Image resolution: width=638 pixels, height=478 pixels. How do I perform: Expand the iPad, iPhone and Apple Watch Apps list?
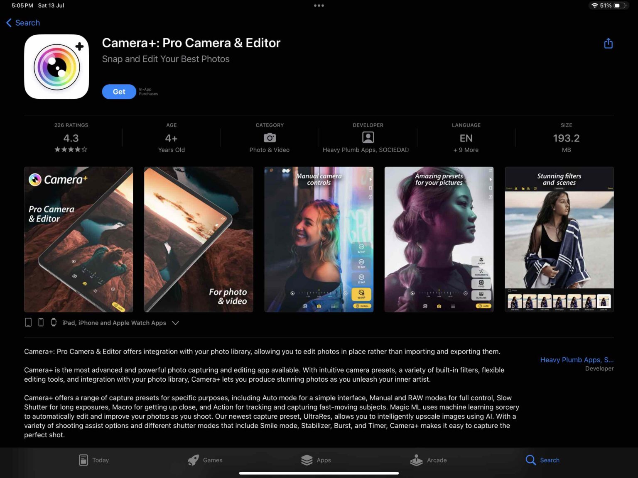[x=175, y=322]
